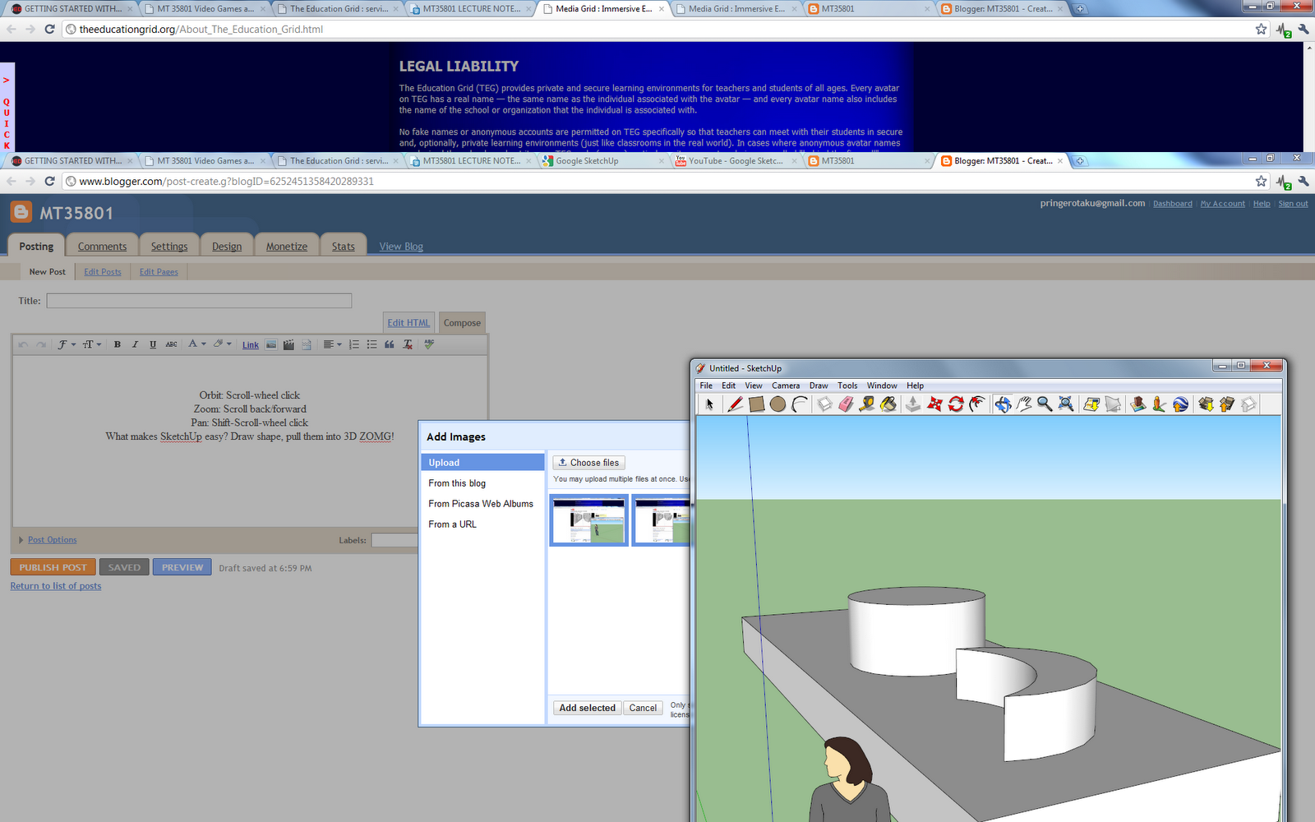Toggle bold formatting in the post editor

[x=118, y=344]
